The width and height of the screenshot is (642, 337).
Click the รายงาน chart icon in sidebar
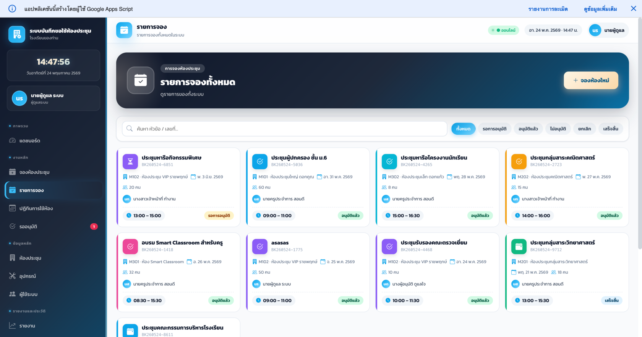coord(12,326)
